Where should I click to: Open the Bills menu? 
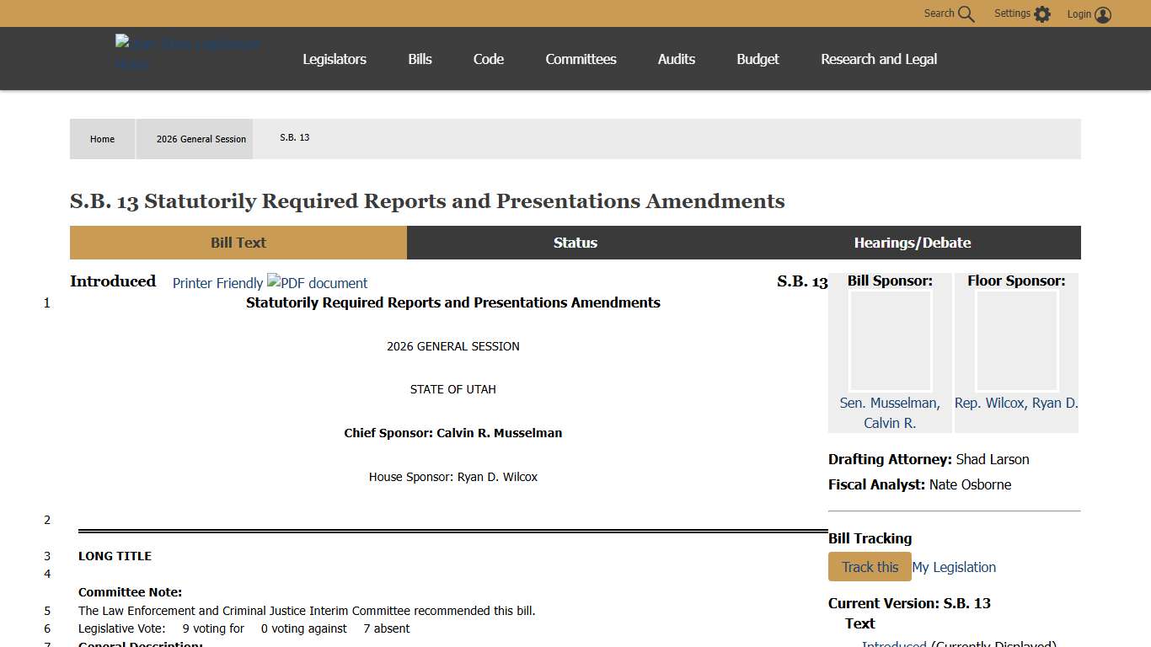[x=420, y=59]
